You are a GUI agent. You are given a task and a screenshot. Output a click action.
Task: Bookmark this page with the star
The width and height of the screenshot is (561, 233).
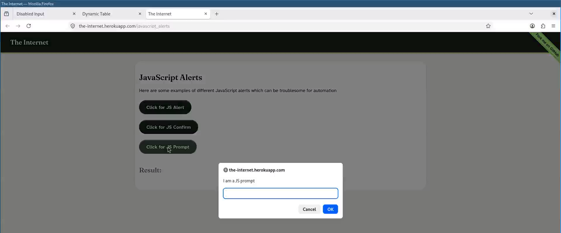488,26
